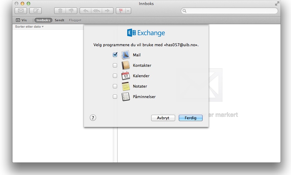
Task: Click the Get Mail envelope icon
Action: [x=21, y=11]
